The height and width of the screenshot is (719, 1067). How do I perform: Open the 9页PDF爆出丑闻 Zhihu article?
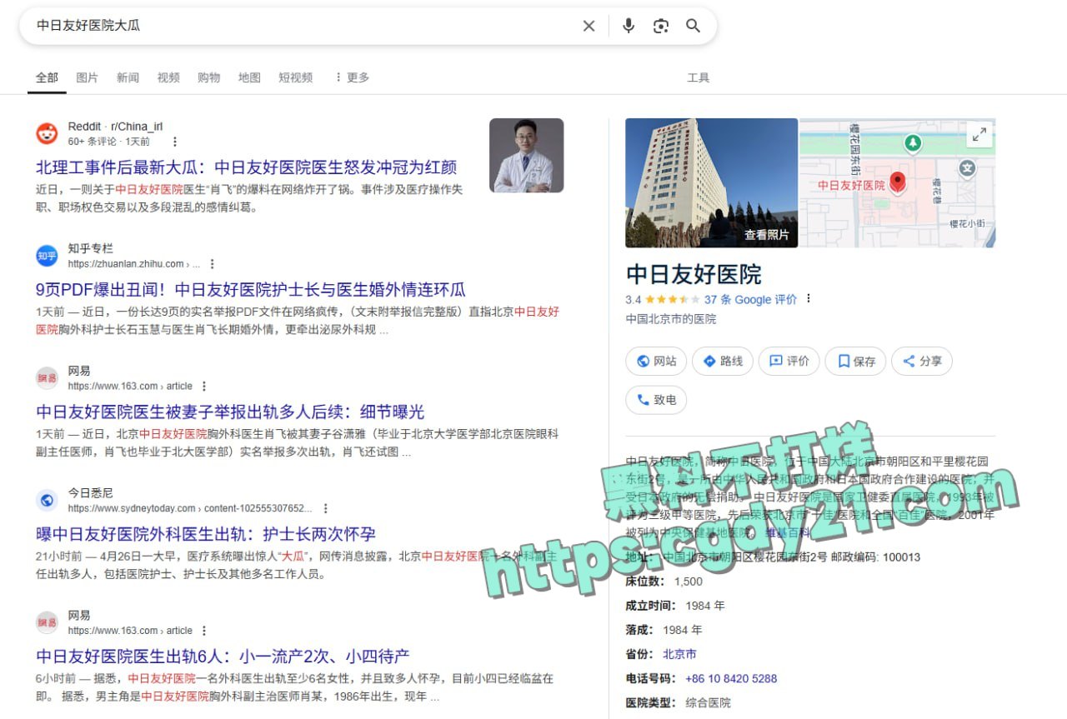point(251,290)
